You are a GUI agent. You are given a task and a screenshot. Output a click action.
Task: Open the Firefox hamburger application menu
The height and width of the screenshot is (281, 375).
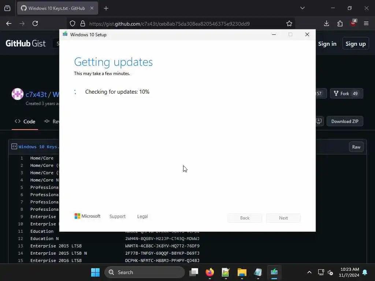366,23
